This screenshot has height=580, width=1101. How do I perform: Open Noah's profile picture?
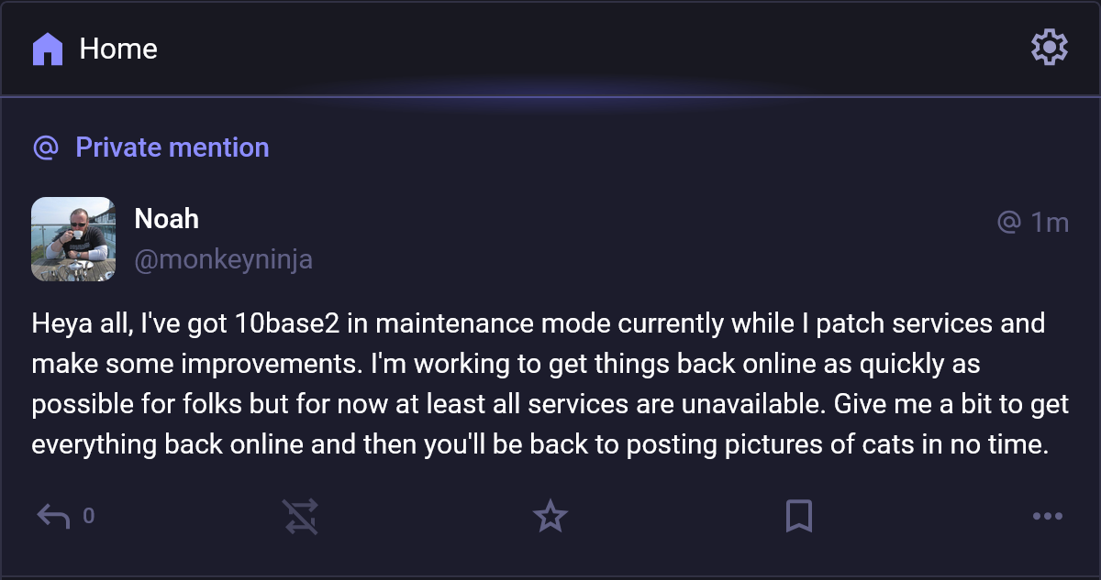click(x=73, y=239)
